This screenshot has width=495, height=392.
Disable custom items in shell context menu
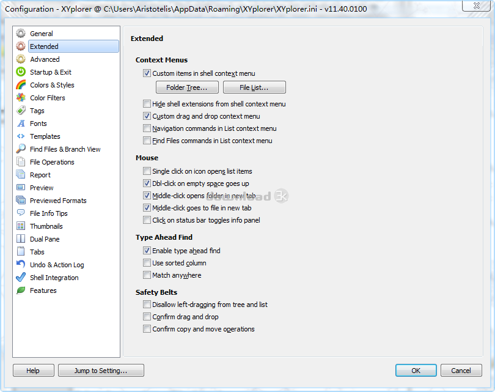click(x=147, y=73)
